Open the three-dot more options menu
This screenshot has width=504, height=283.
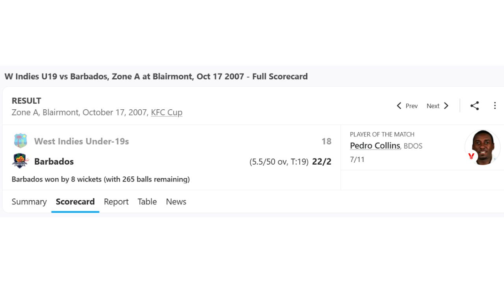(x=495, y=106)
